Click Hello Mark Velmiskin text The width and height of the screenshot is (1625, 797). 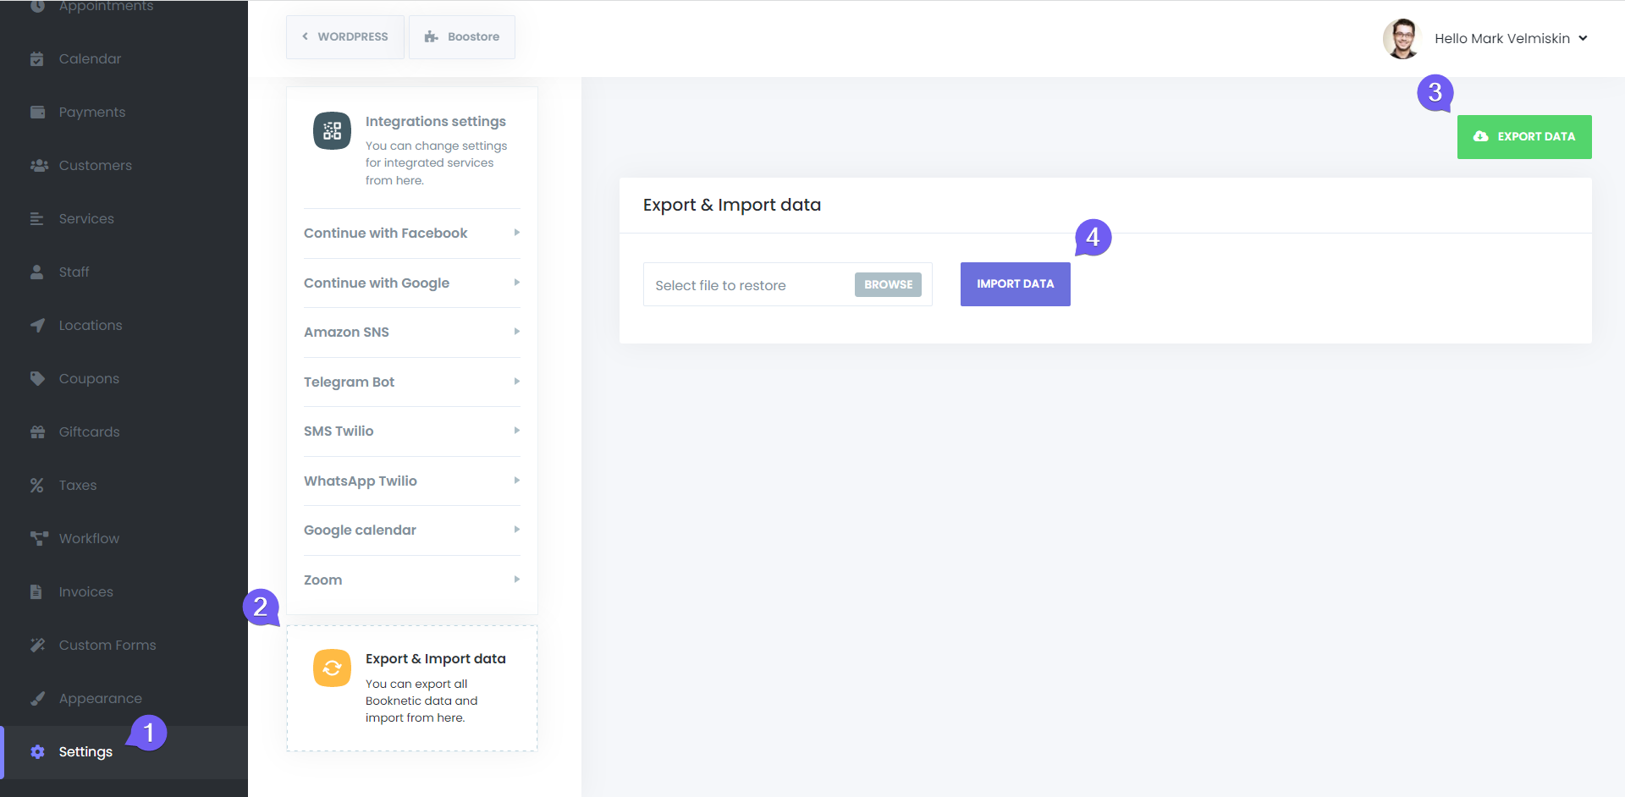click(1502, 38)
